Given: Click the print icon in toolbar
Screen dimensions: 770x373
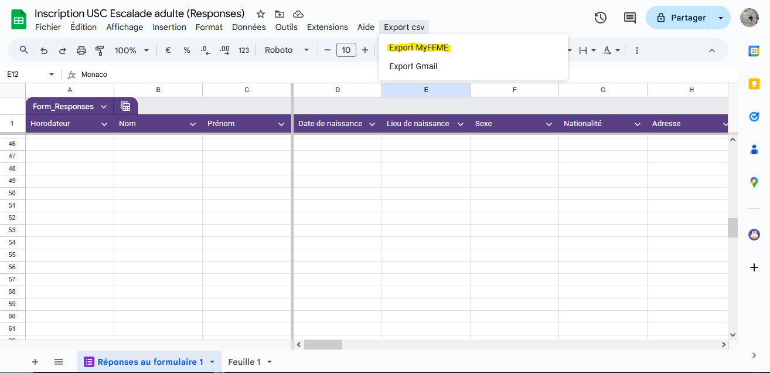Looking at the screenshot, I should (x=81, y=50).
